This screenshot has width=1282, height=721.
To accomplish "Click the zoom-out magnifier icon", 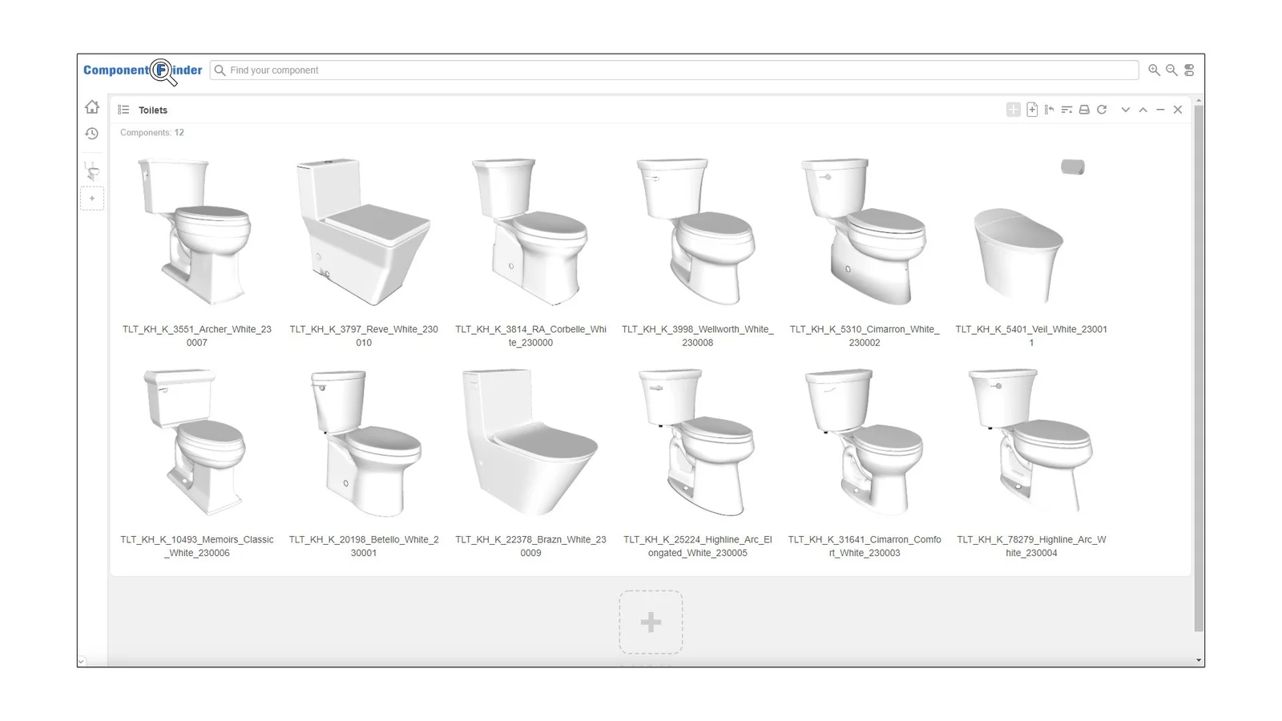I will coord(1171,70).
